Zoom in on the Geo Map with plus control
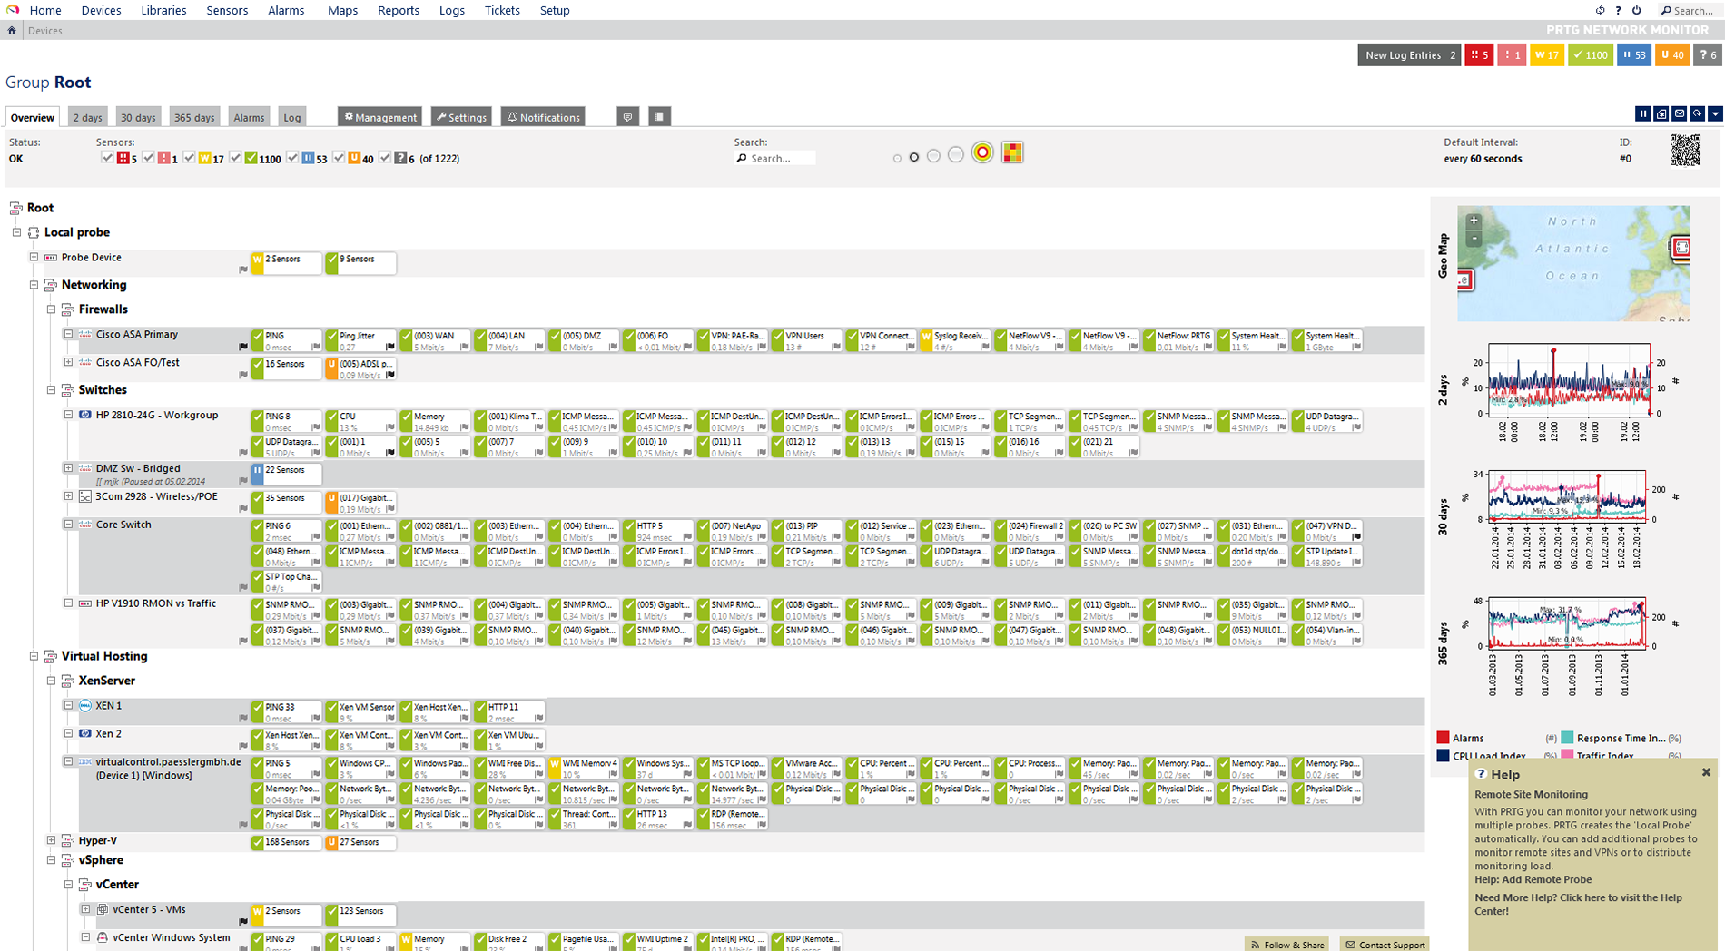Screen dimensions: 1725x951 [1474, 220]
